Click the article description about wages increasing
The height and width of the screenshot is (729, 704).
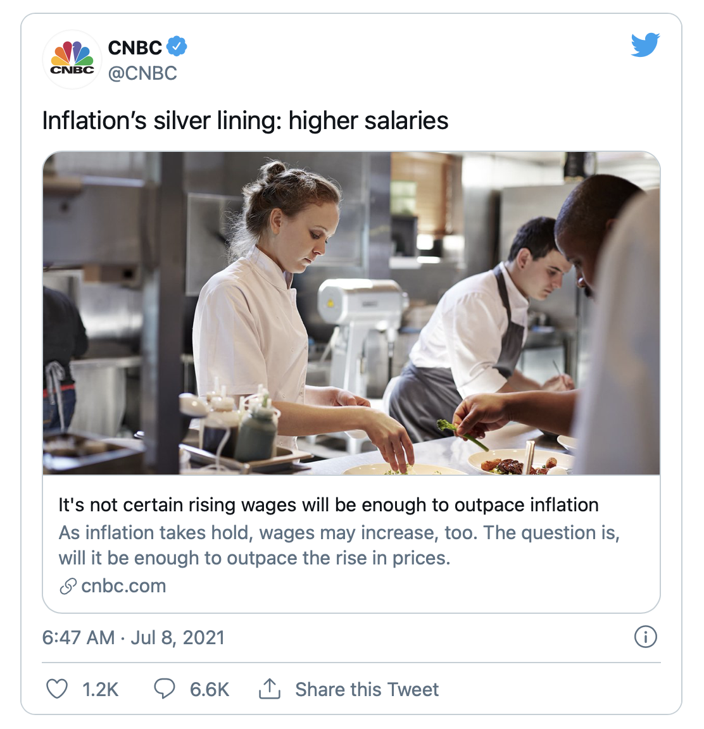pyautogui.click(x=339, y=545)
